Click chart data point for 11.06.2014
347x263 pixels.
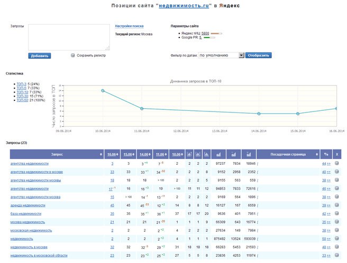tap(142, 108)
